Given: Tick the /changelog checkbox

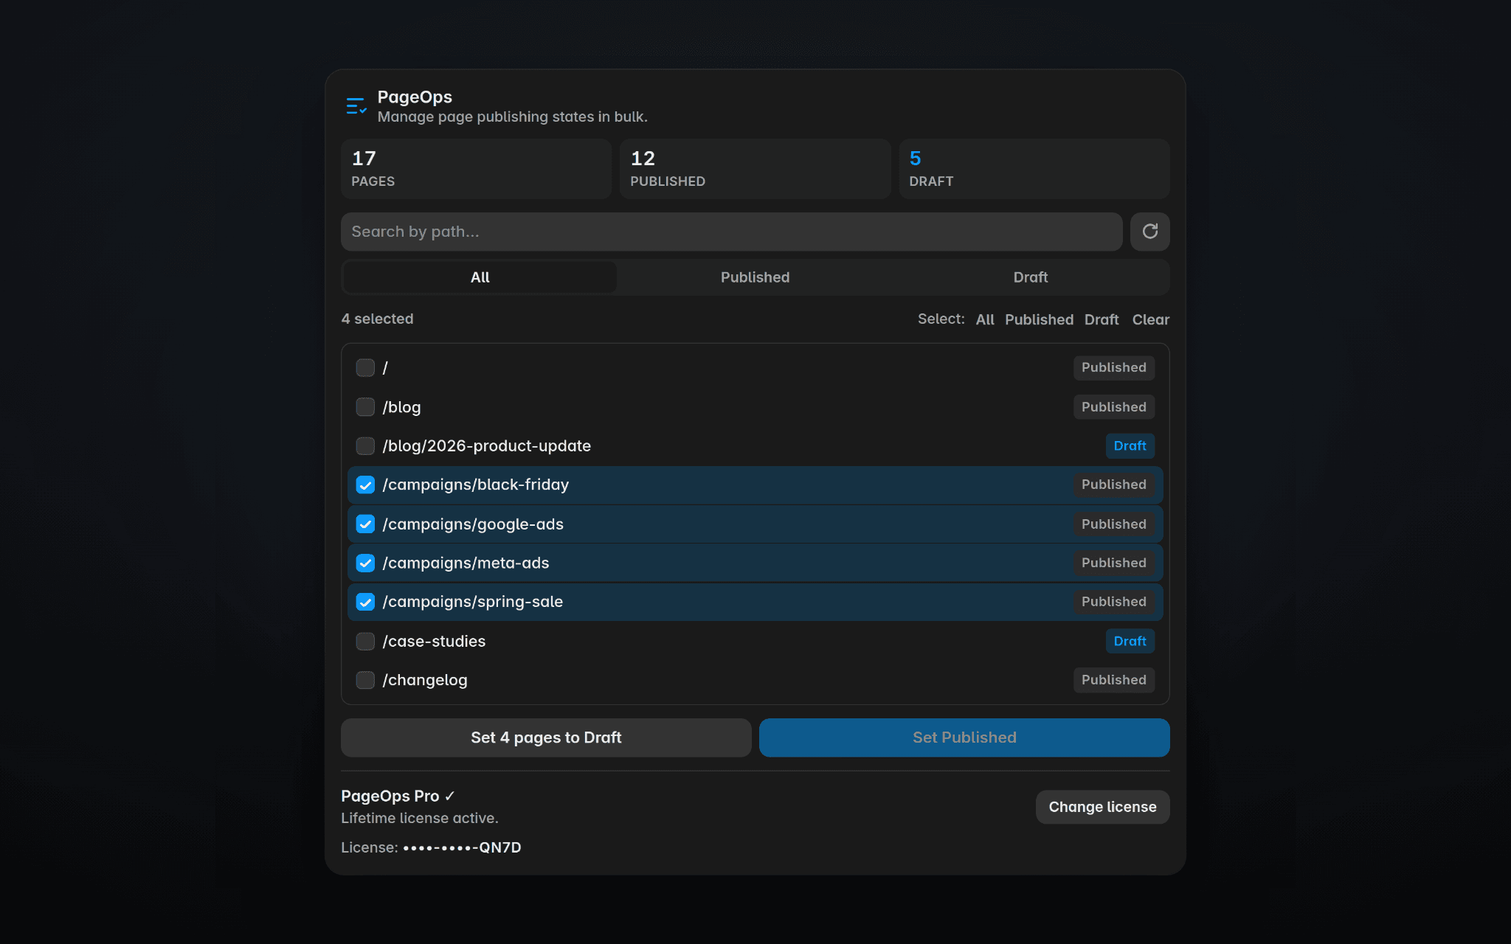Looking at the screenshot, I should pyautogui.click(x=365, y=680).
